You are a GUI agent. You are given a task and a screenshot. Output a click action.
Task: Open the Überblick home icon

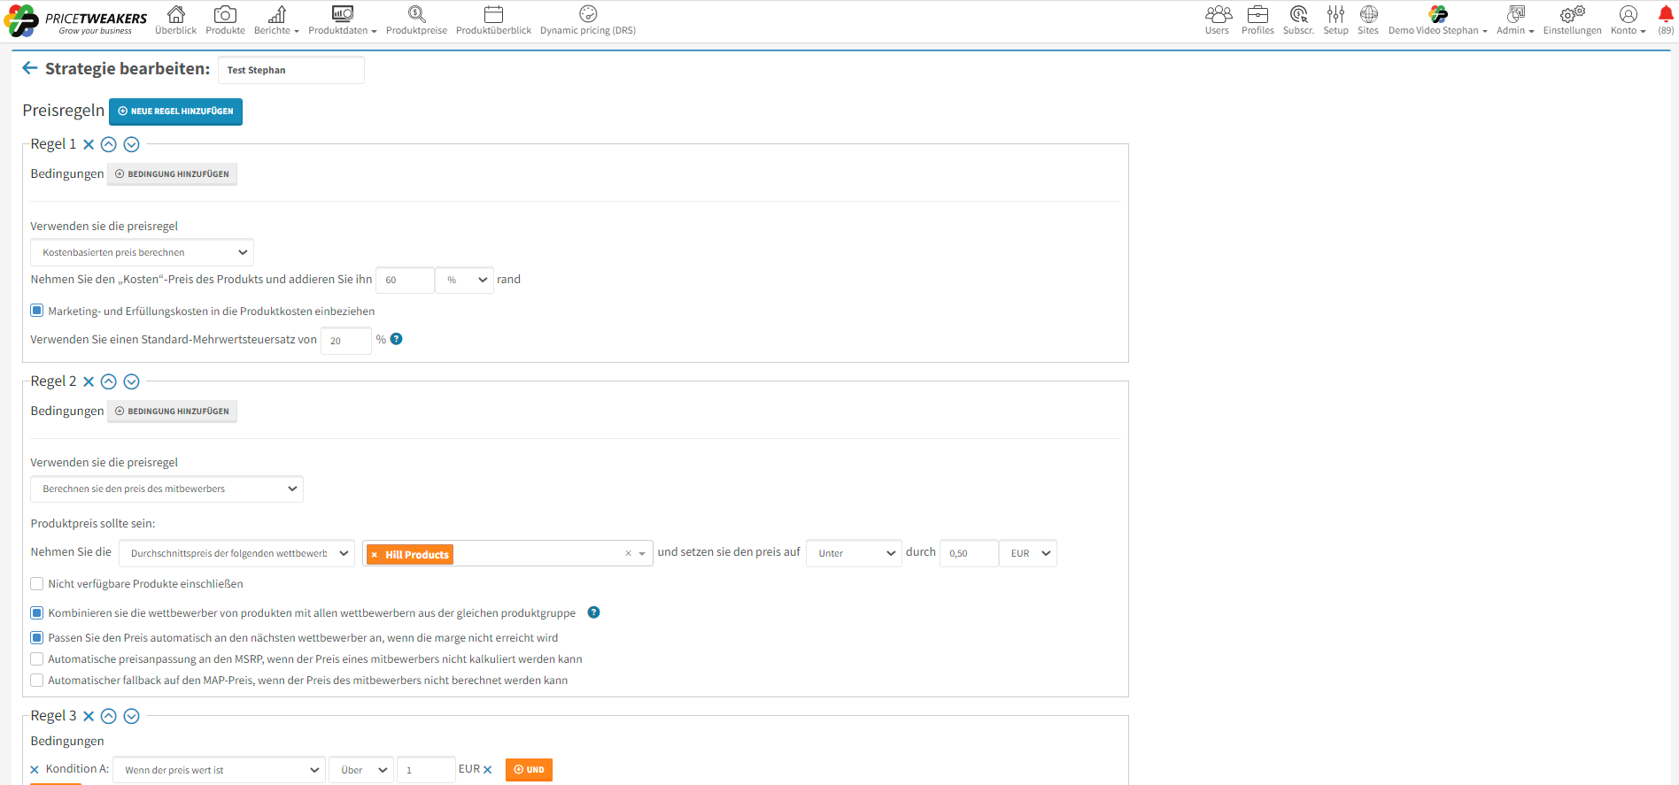point(175,20)
